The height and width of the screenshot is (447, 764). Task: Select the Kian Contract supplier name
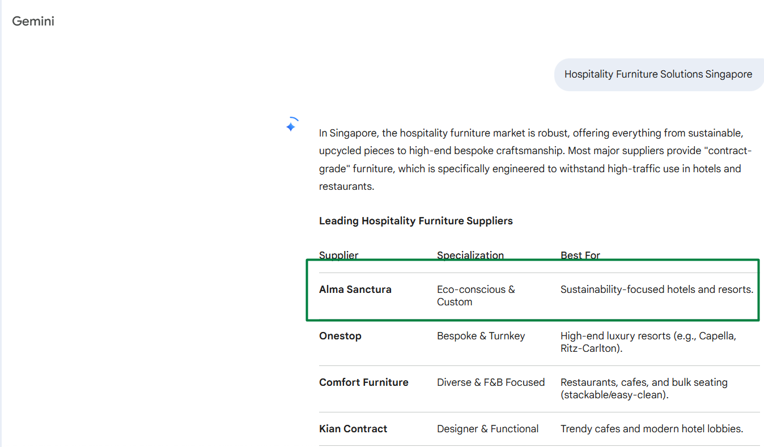click(x=353, y=429)
